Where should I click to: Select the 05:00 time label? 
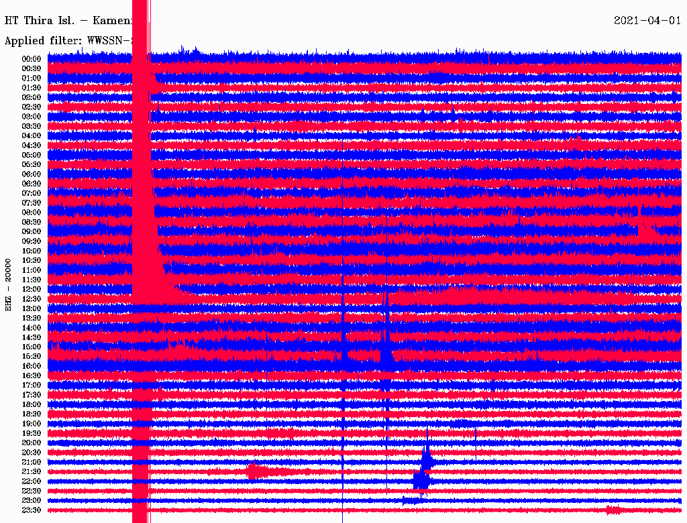point(32,155)
